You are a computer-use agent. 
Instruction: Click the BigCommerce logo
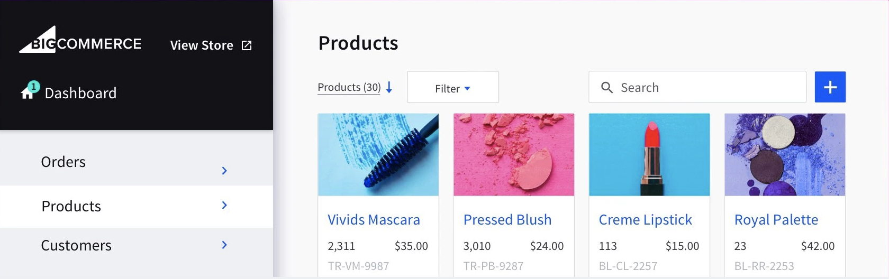pyautogui.click(x=80, y=41)
